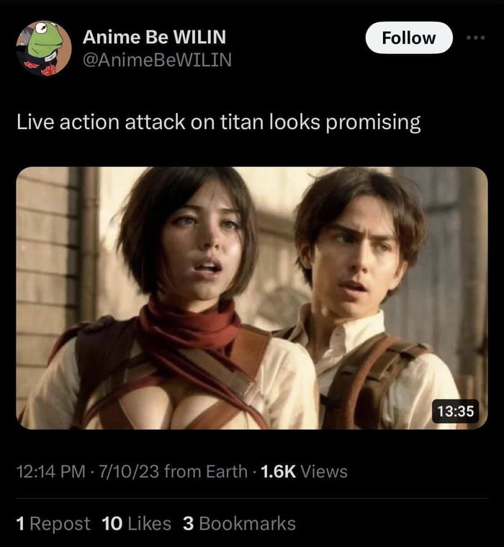Open the Anime Be WILIN display name
The image size is (504, 547).
pyautogui.click(x=154, y=37)
